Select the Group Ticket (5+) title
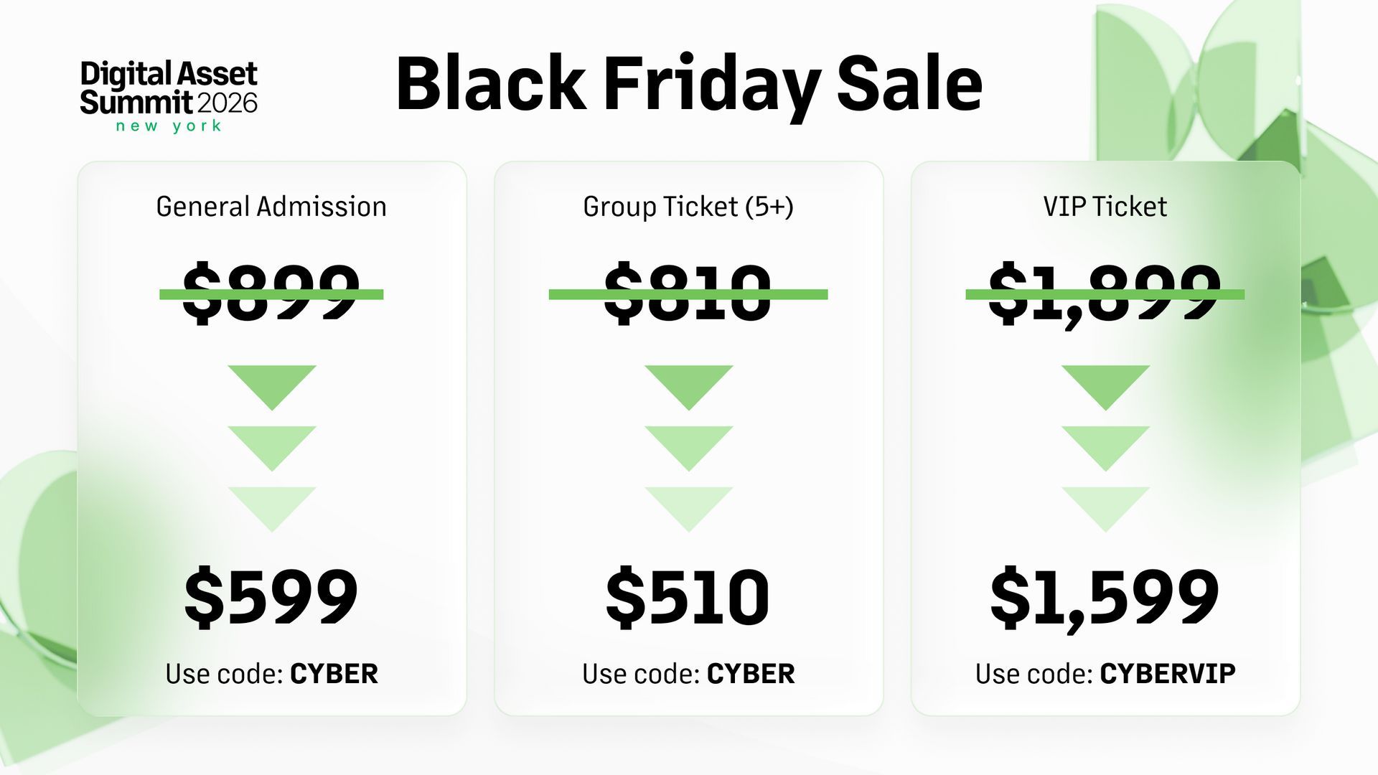This screenshot has width=1378, height=775. click(x=688, y=207)
